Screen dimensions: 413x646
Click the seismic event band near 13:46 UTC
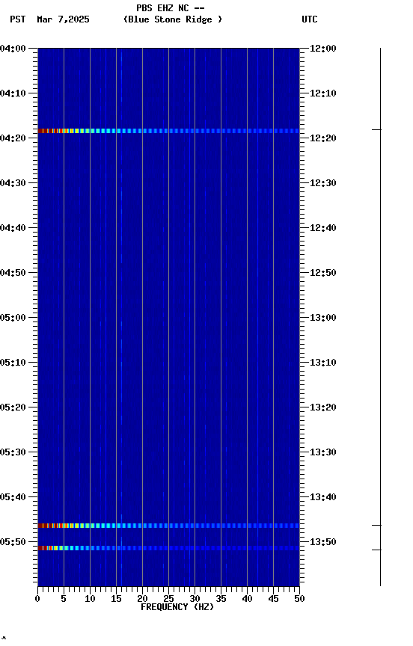[x=168, y=526]
